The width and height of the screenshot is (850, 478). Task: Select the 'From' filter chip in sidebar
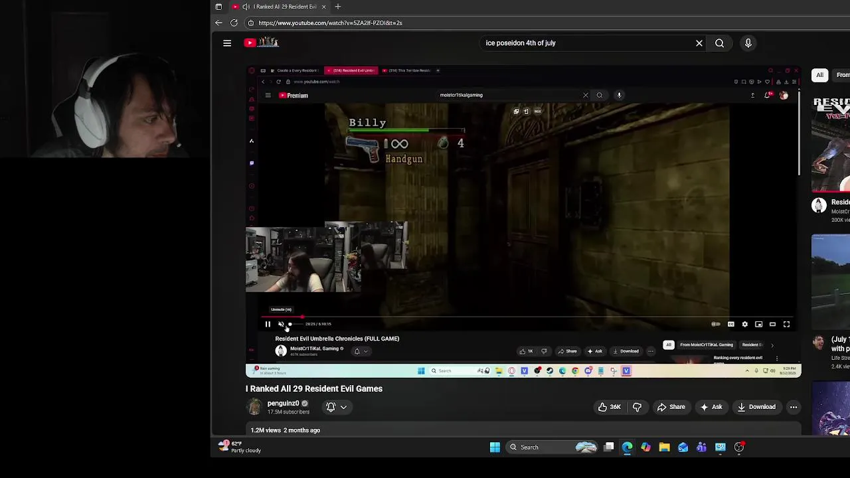pos(842,75)
